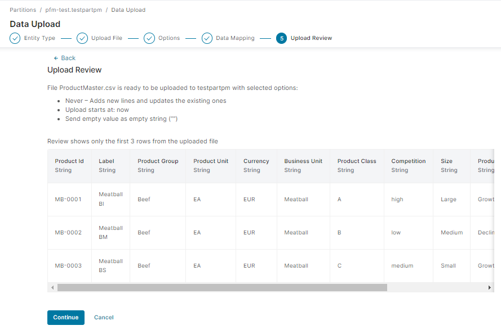
Task: Click the Upload File step checkmark icon
Action: pos(82,38)
